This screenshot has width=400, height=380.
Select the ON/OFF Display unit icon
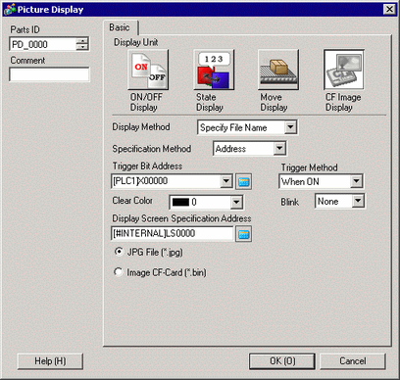click(x=148, y=70)
